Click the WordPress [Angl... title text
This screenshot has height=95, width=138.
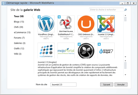tap(46, 34)
